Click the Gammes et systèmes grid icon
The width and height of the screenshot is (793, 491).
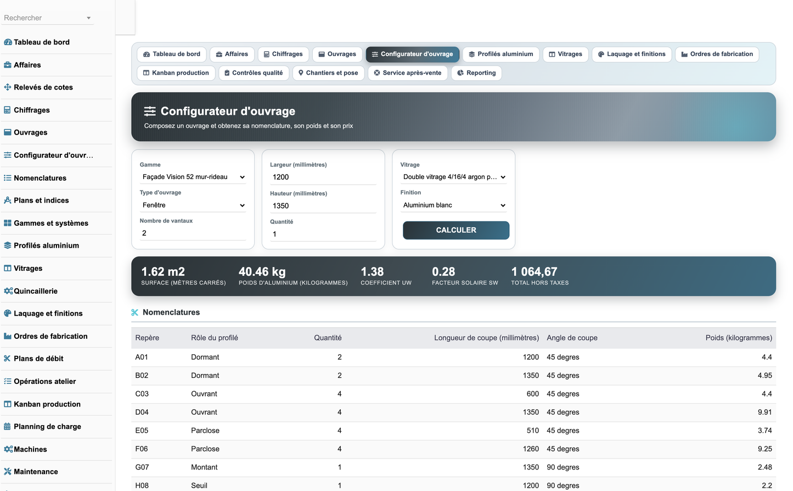tap(8, 223)
